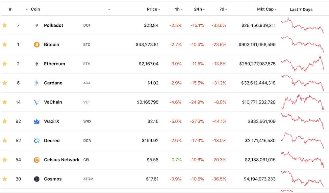Open the Polkadot coin page link
Viewport: 329px width, 193px height.
pos(54,25)
